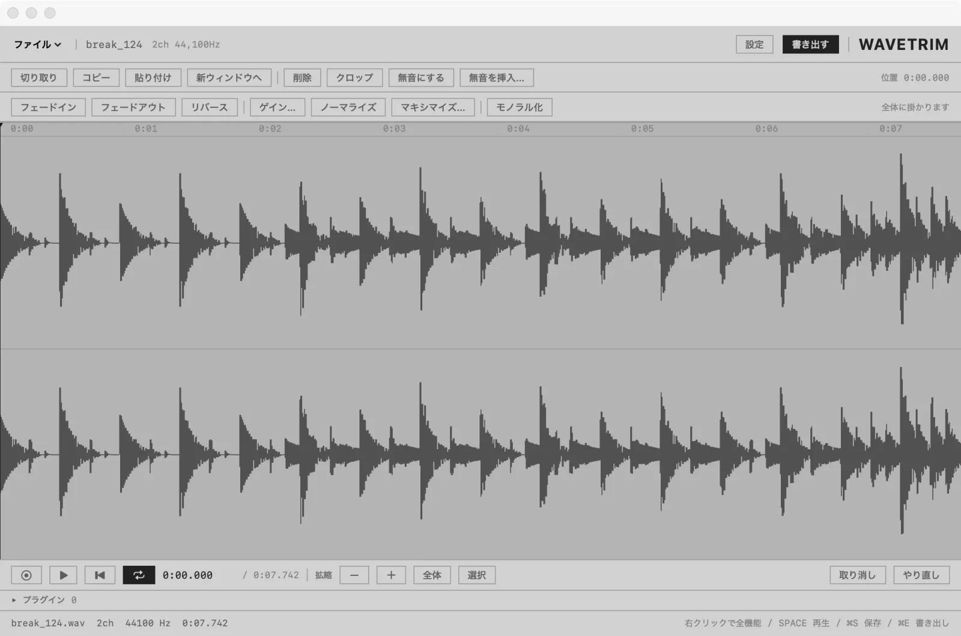961x636 pixels.
Task: Click 取り消し to undo
Action: [x=858, y=575]
